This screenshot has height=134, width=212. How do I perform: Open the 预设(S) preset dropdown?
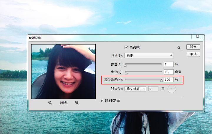(x=149, y=55)
